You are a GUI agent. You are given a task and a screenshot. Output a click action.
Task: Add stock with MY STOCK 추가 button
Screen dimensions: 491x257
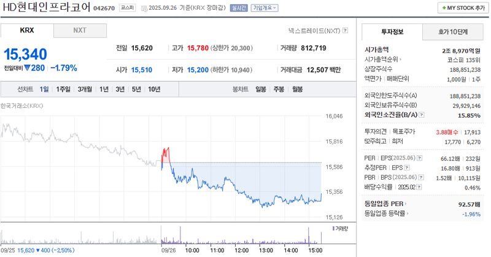coord(463,8)
